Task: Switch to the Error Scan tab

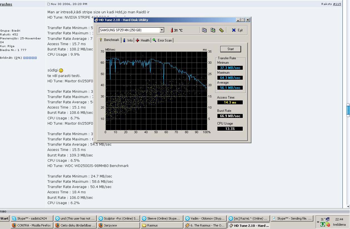Action: (162, 40)
